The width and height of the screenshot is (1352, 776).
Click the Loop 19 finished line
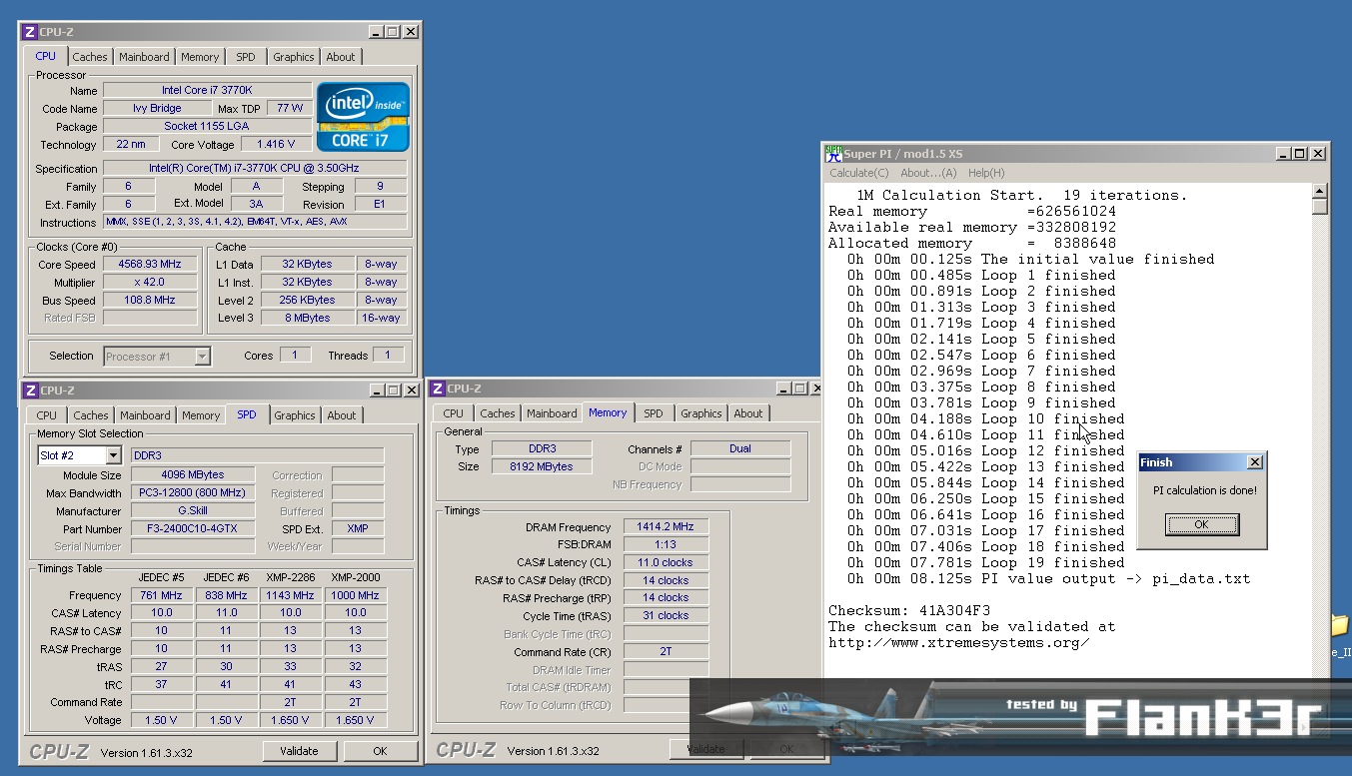[x=985, y=562]
